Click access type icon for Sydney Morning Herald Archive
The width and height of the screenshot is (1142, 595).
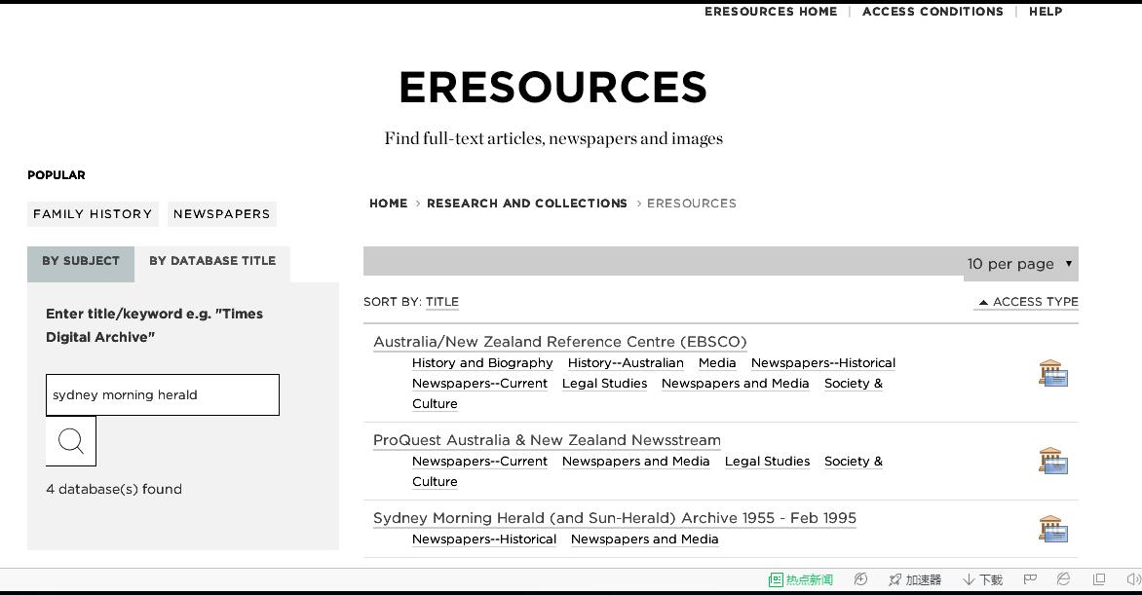point(1053,530)
